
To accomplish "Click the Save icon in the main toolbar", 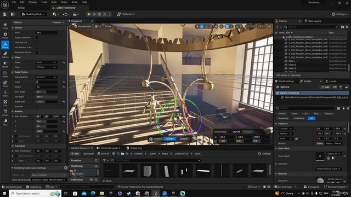I will (5, 14).
